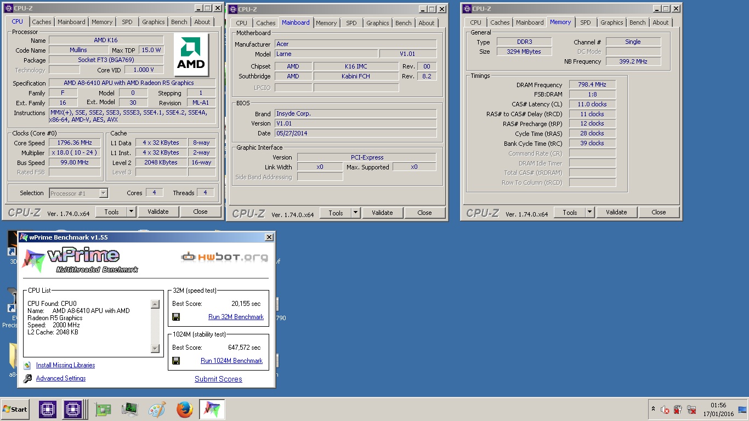Viewport: 749px width, 421px height.
Task: Click Tools button in the Memory window
Action: pyautogui.click(x=570, y=212)
